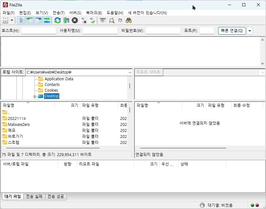
Task: Sort remote list by 파일명 column
Action: coord(159,105)
